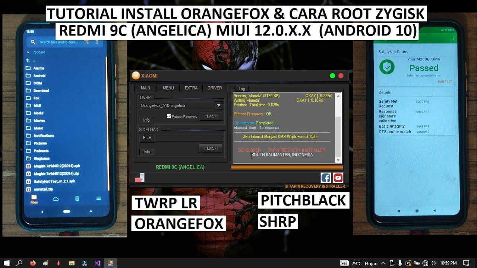The width and height of the screenshot is (477, 268).
Task: Collapse the /sdcard path on left phone
Action: point(28,52)
